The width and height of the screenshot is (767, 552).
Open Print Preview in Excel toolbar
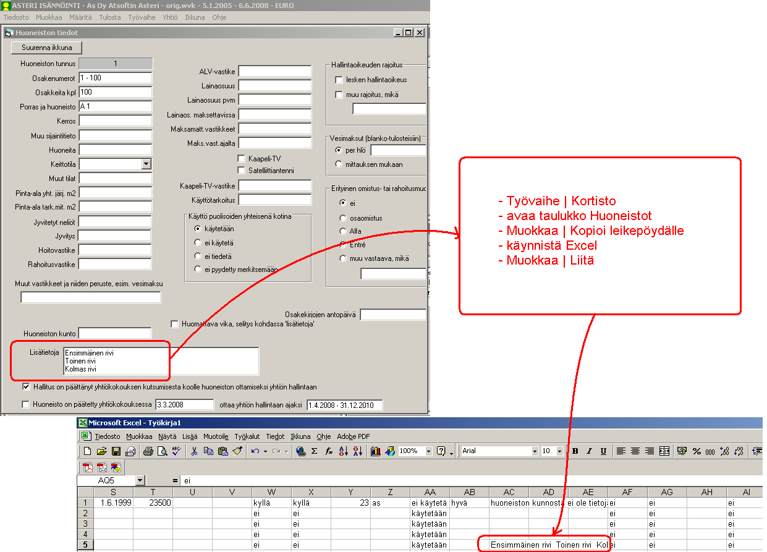click(x=162, y=451)
